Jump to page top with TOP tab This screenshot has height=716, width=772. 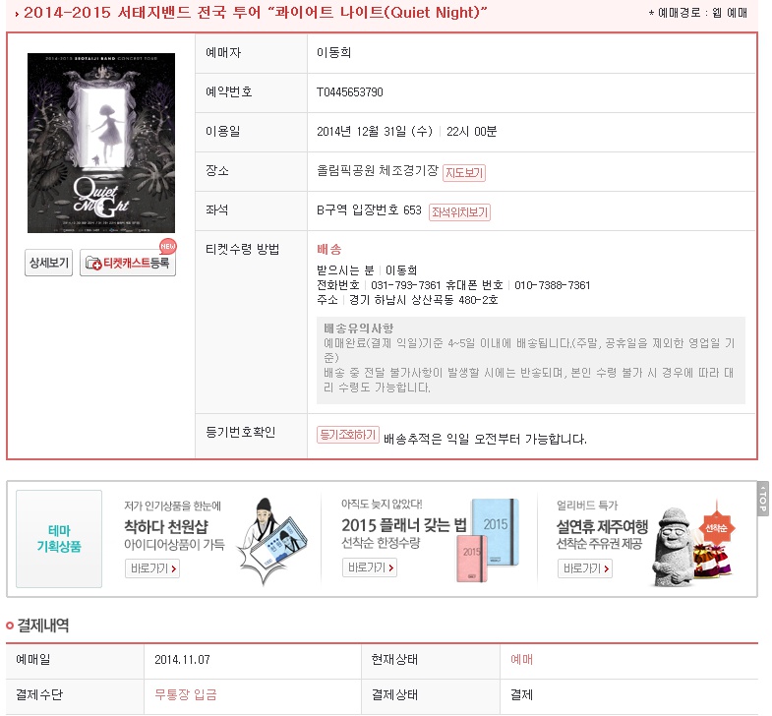[763, 499]
